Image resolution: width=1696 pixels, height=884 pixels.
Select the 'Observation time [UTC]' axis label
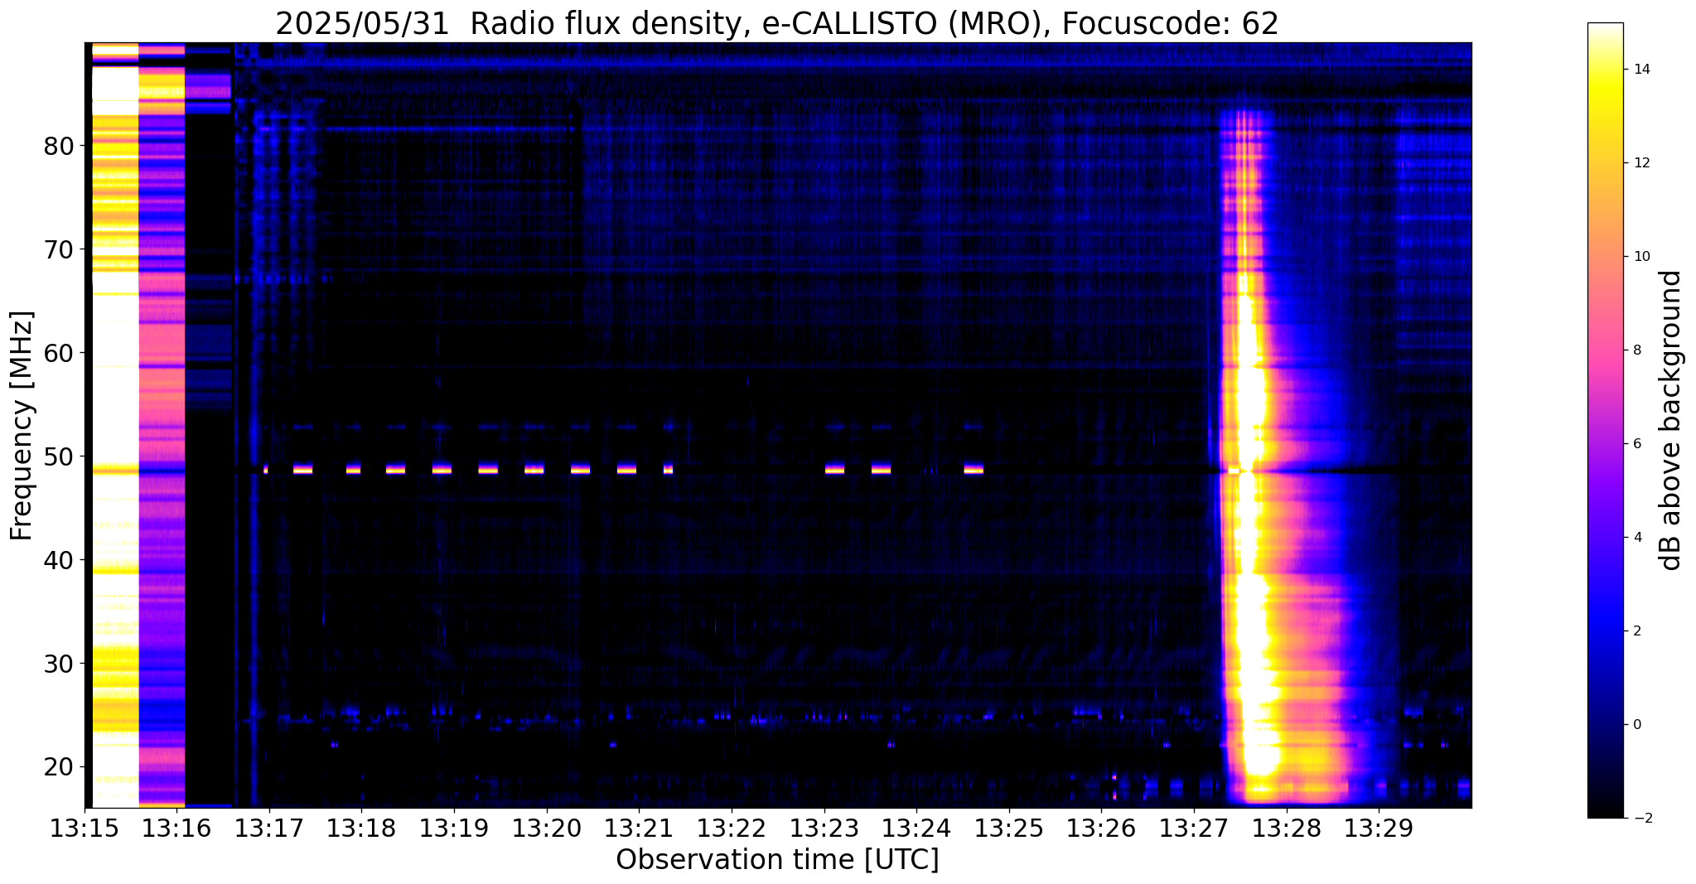(777, 859)
